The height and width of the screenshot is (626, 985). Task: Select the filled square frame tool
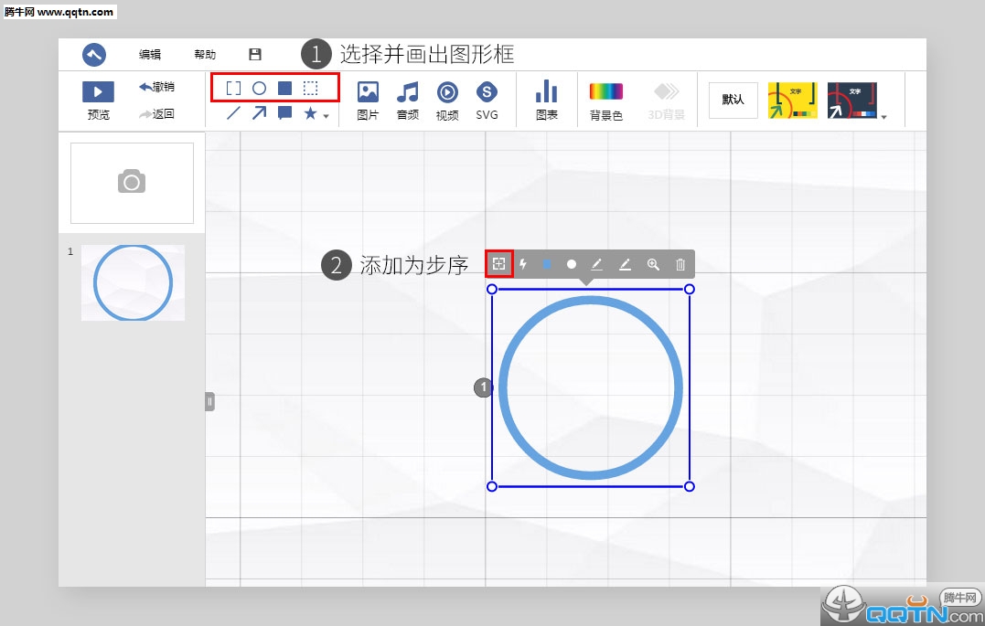point(284,89)
